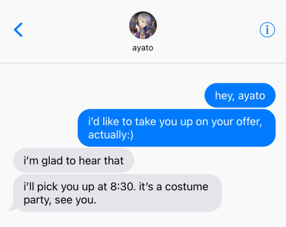This screenshot has width=286, height=227.
Task: Open the conversation info icon
Action: point(267,30)
